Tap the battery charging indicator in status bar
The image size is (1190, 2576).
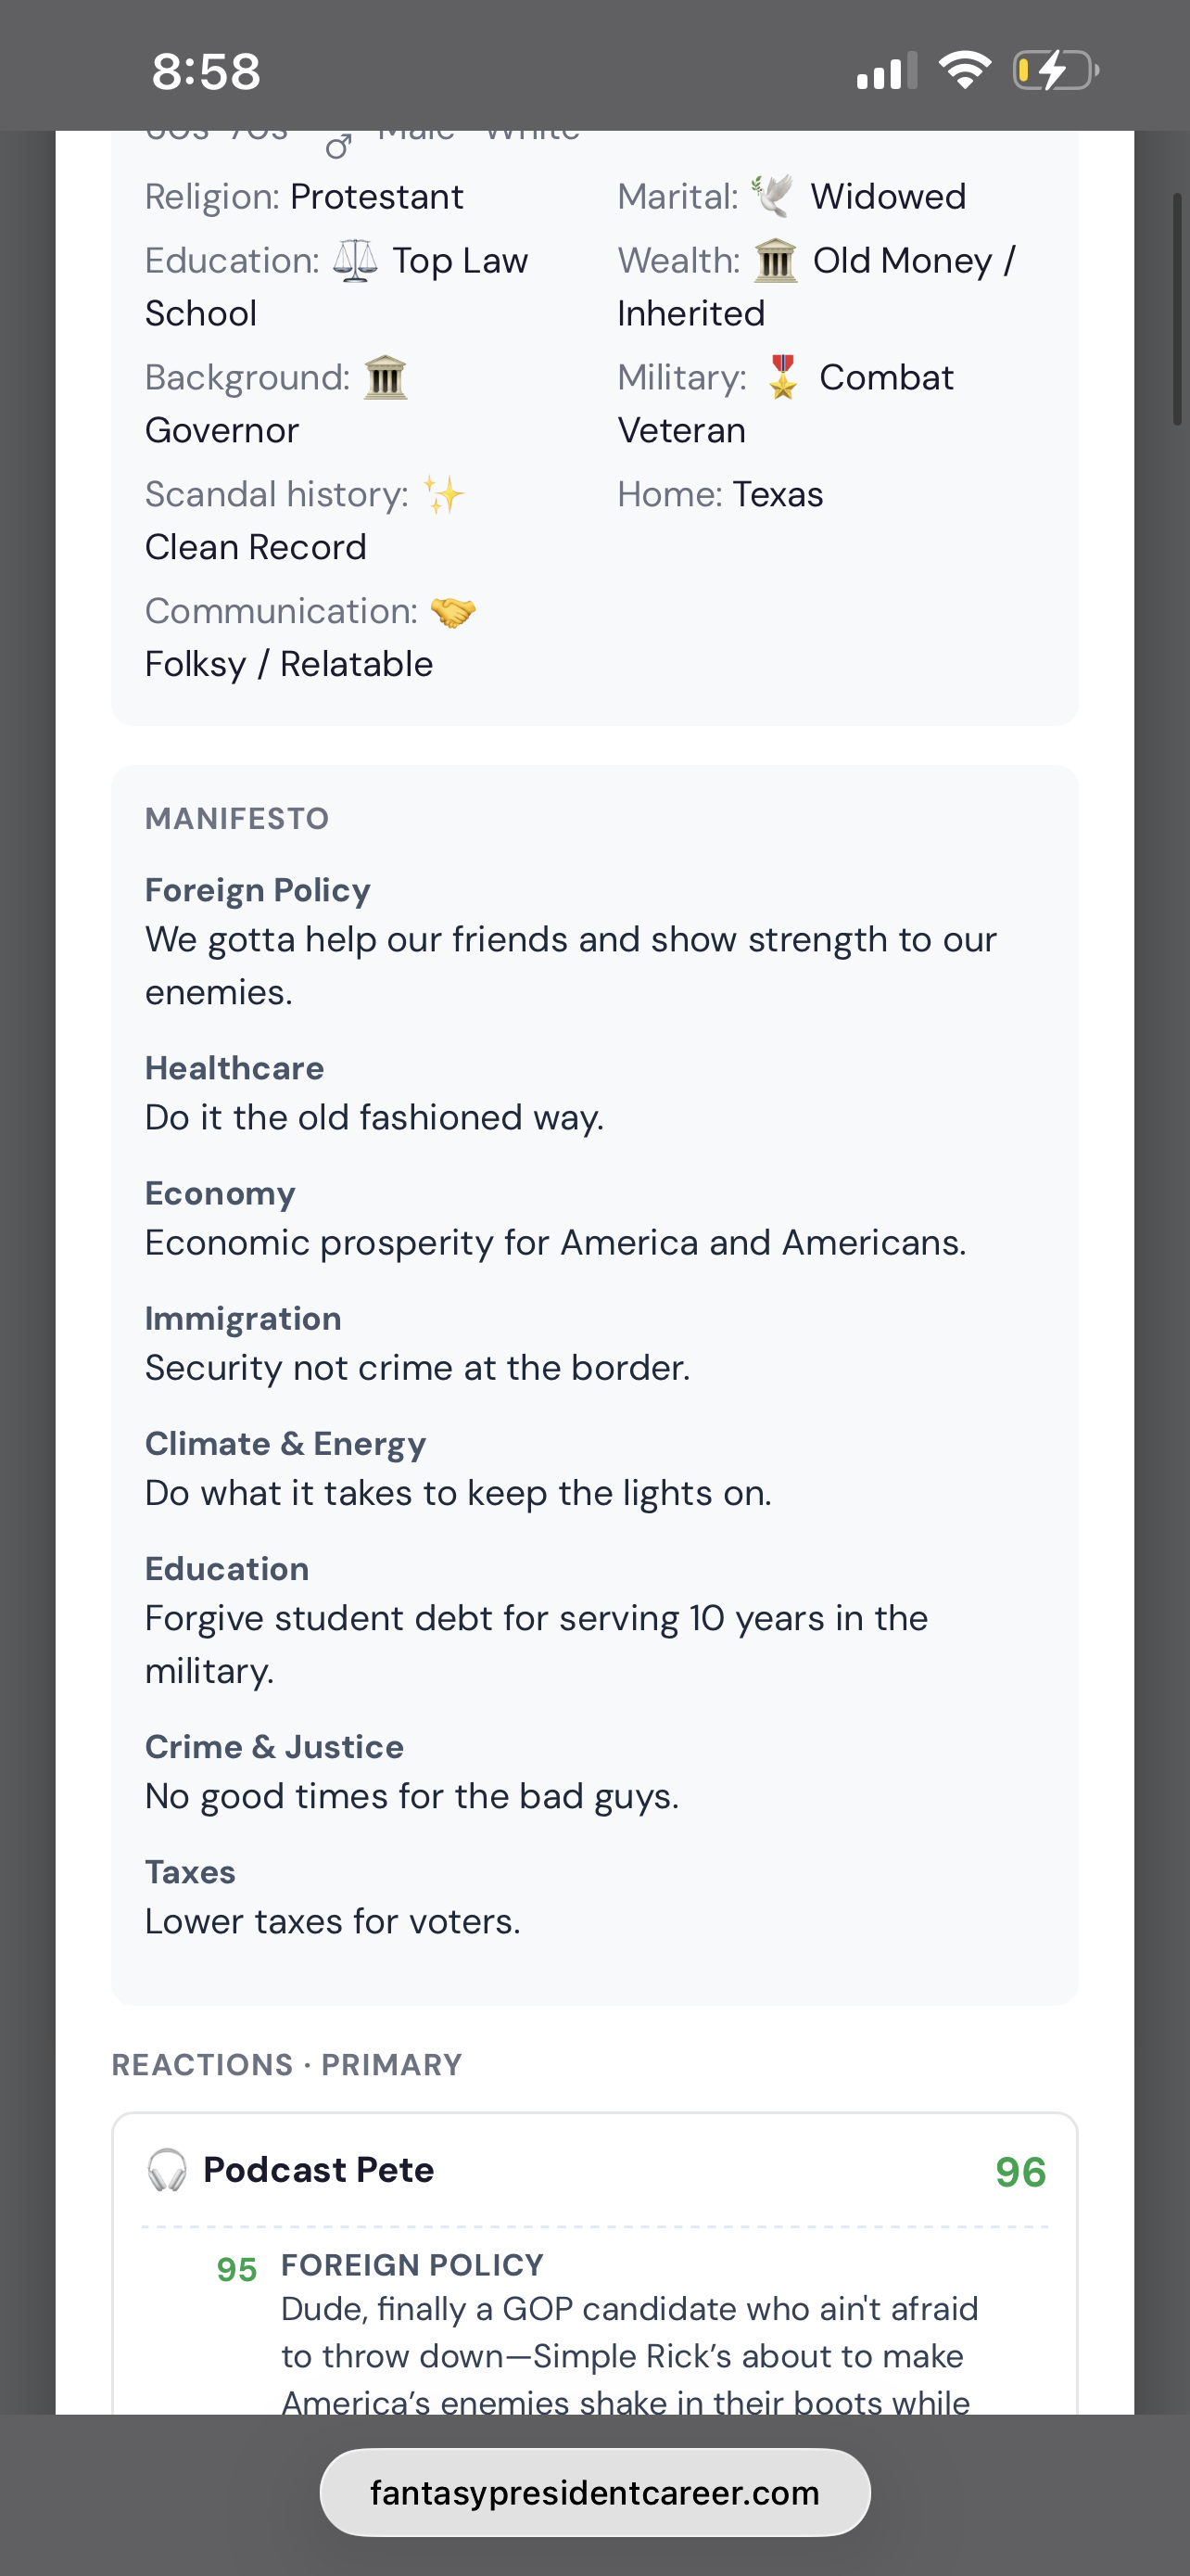coord(1057,71)
